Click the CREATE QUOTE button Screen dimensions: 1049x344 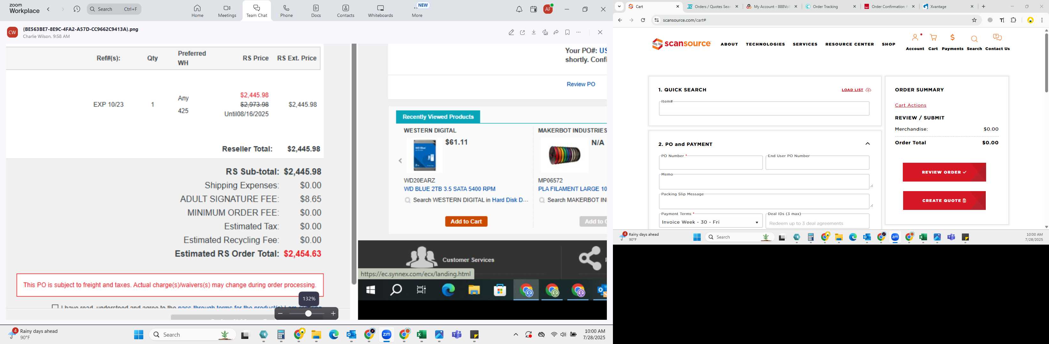(x=944, y=201)
